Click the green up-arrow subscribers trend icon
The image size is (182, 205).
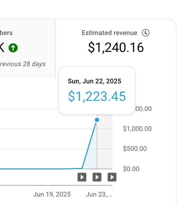13,48
